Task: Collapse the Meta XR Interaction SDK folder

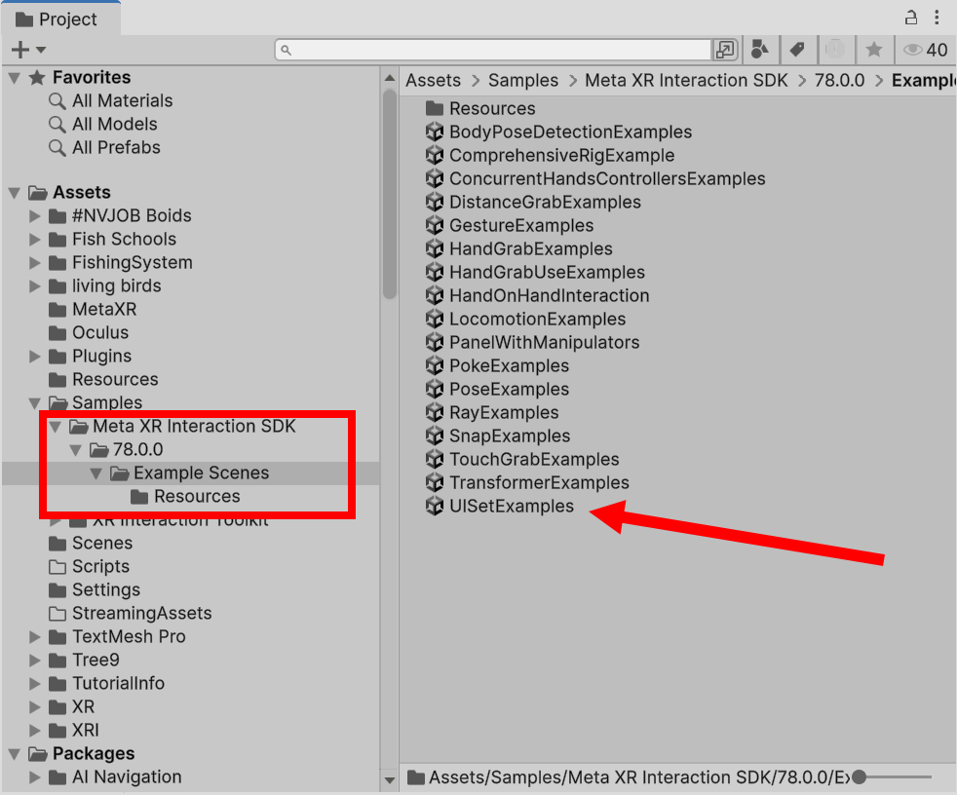Action: tap(56, 427)
